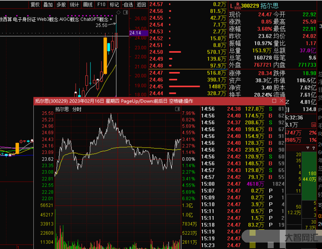Click the 24.14 price marker on axis
Image resolution: width=322 pixels, height=249 pixels.
coord(135,33)
